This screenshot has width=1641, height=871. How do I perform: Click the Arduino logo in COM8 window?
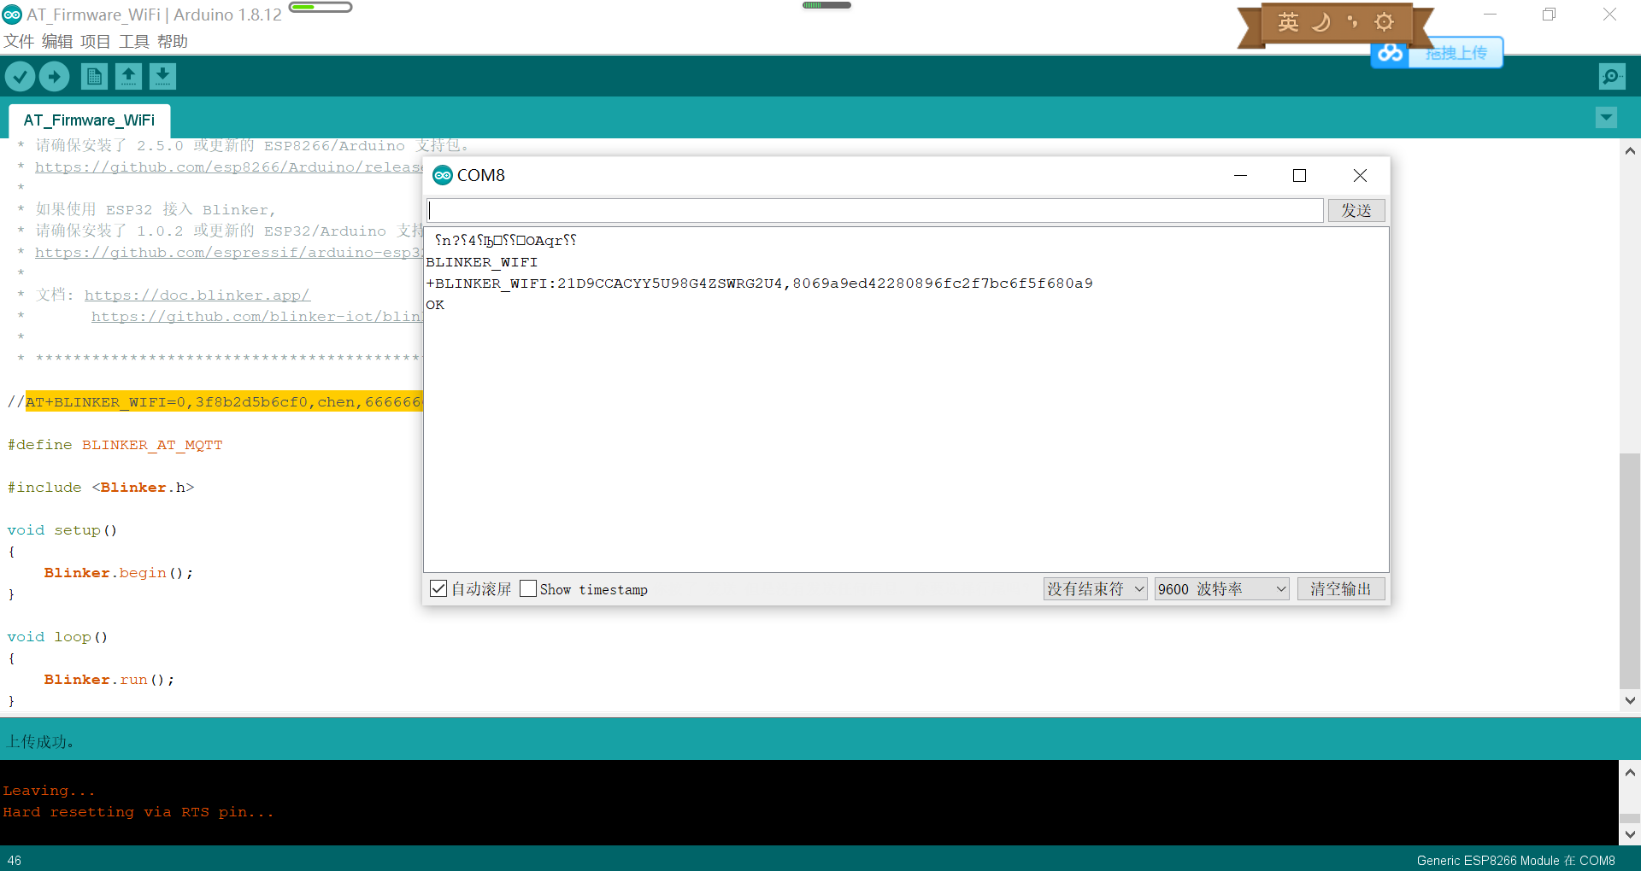443,175
